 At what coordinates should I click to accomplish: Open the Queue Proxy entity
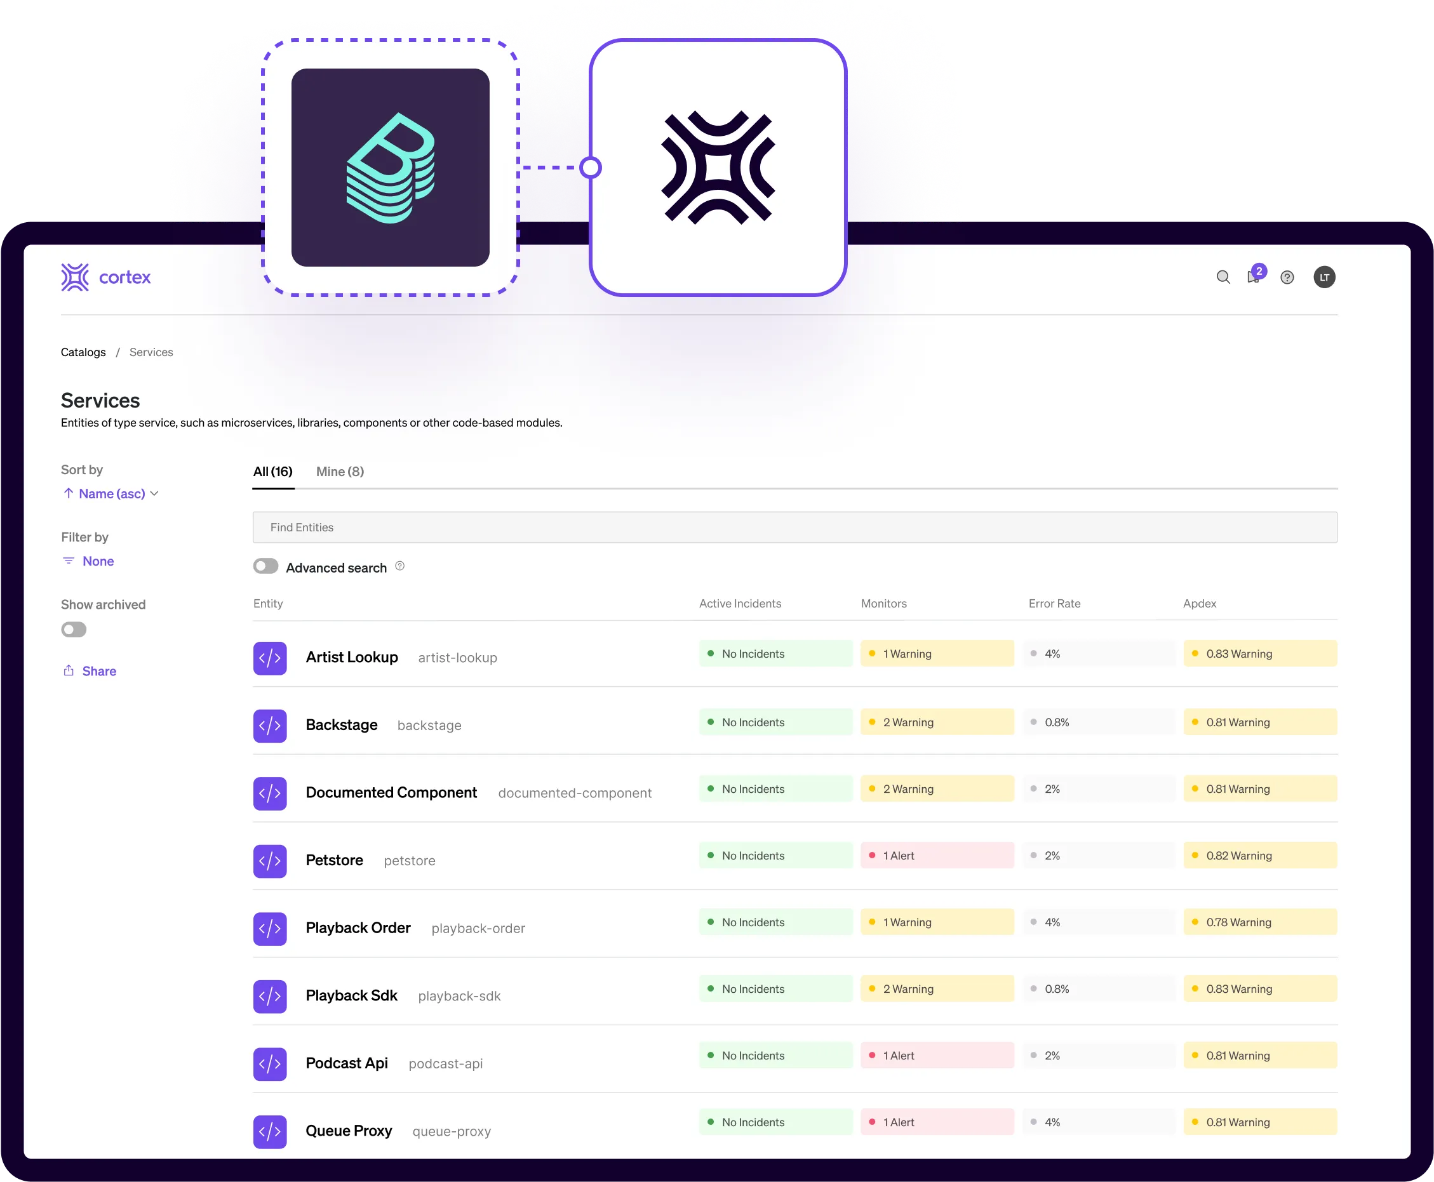tap(348, 1130)
